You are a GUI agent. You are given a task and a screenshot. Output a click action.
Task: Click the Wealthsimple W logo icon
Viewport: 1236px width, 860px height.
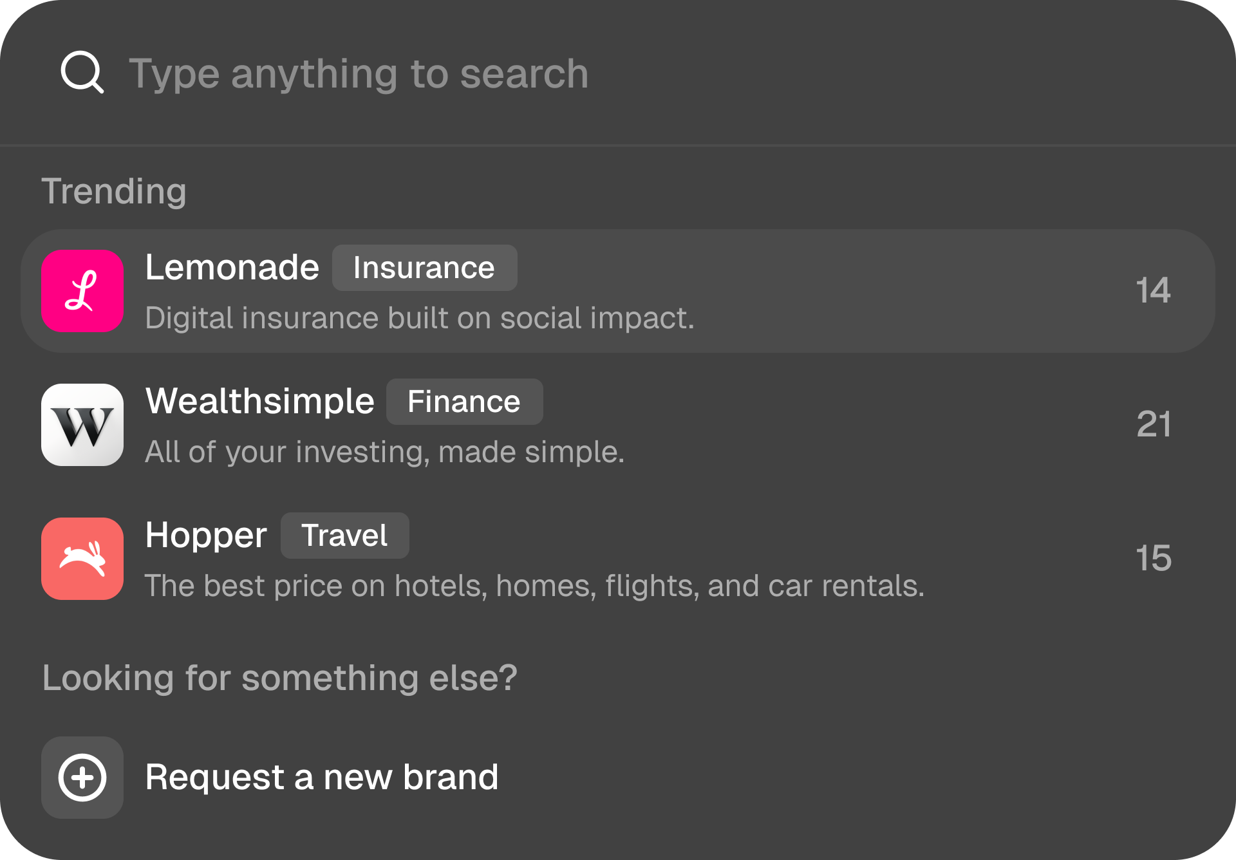tap(82, 425)
